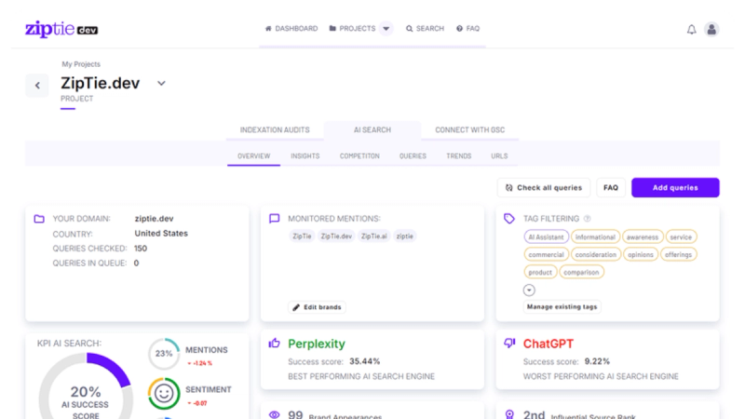Click the Perplexity engine card title

[317, 344]
